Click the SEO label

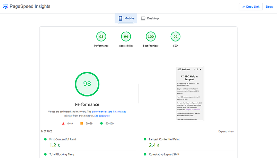coord(176,46)
